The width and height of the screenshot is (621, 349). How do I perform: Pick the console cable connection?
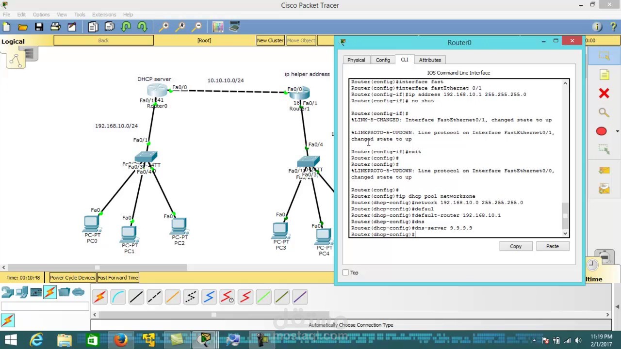[118, 296]
